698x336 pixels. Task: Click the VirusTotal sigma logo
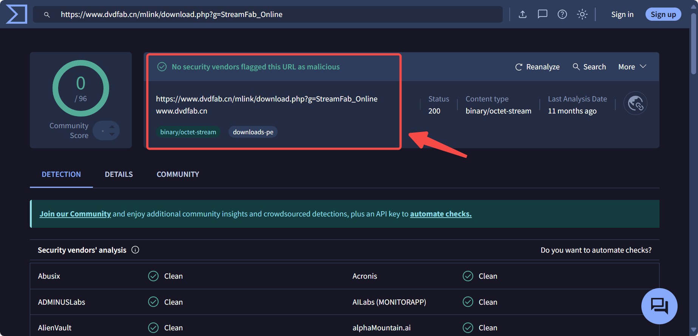17,14
